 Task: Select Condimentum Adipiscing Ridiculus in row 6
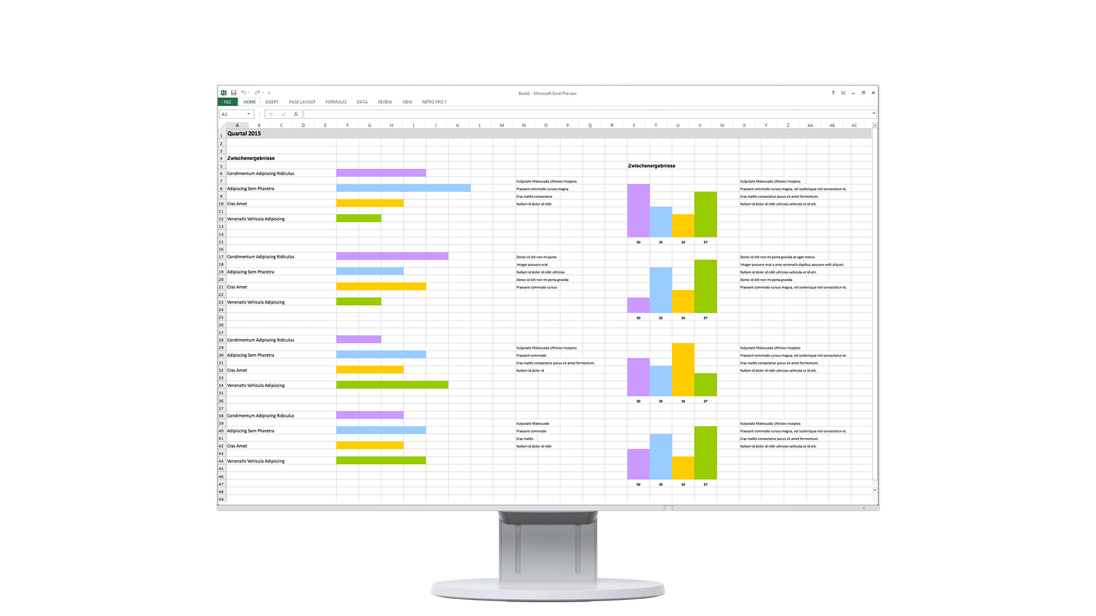261,173
